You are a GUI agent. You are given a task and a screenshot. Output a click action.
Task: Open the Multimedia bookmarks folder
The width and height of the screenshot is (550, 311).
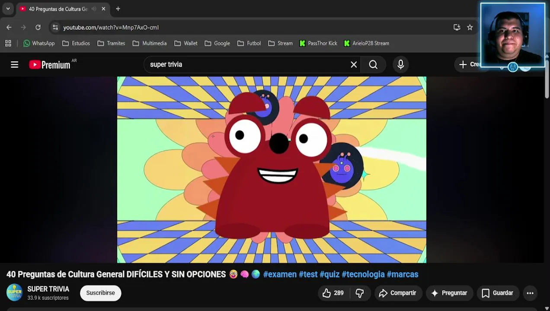[x=150, y=43]
